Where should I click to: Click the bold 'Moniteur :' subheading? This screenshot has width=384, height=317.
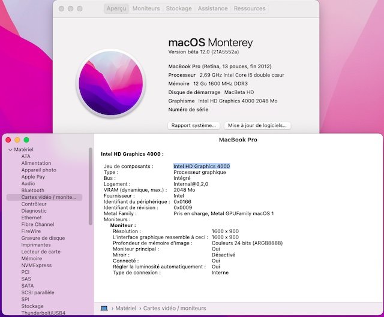123,225
